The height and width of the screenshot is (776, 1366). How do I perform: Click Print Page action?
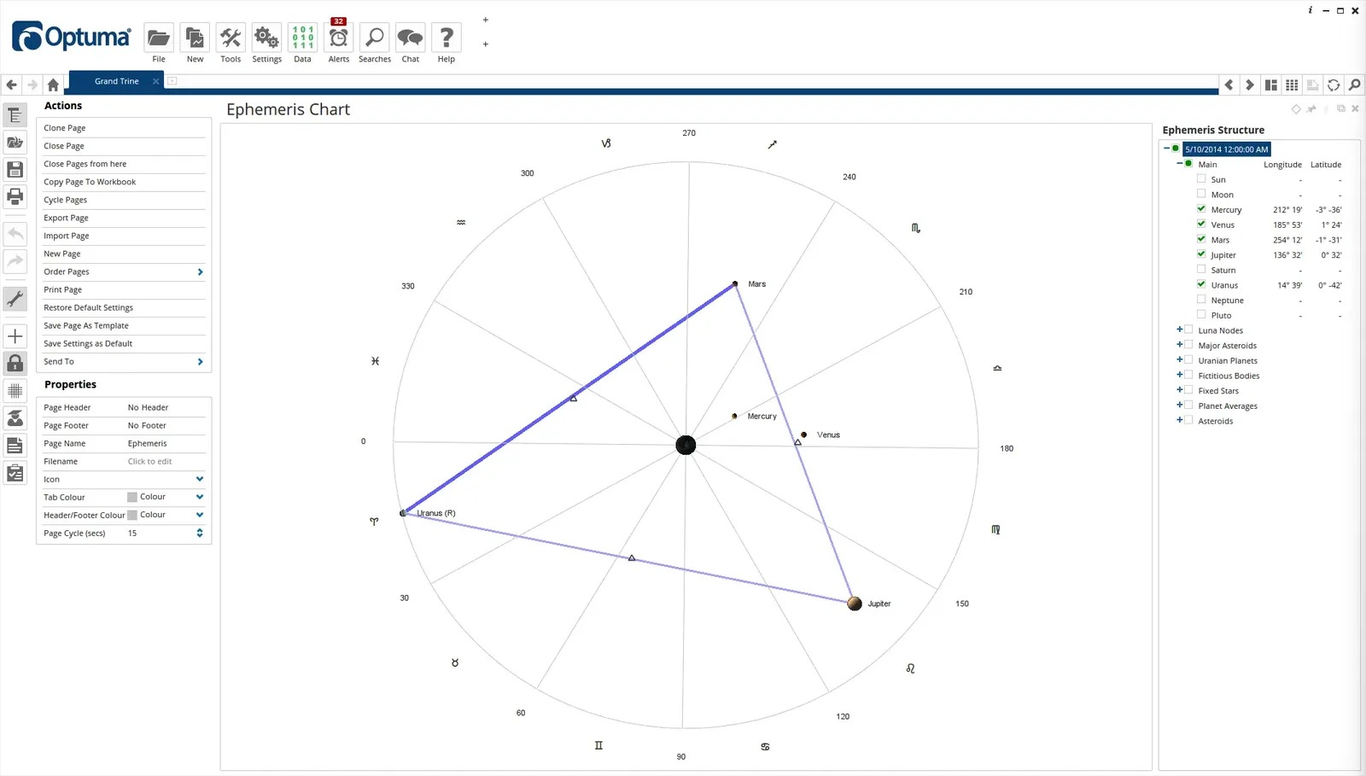[x=63, y=289]
